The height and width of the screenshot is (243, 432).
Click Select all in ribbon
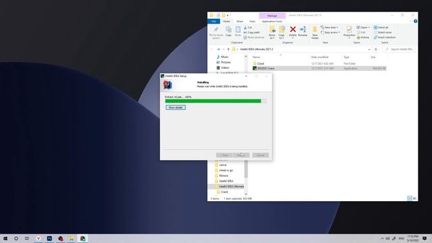[x=381, y=28]
